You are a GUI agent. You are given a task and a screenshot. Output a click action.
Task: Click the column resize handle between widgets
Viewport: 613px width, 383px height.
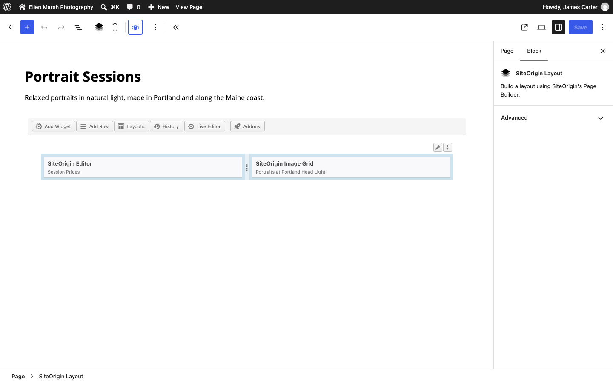click(x=247, y=167)
